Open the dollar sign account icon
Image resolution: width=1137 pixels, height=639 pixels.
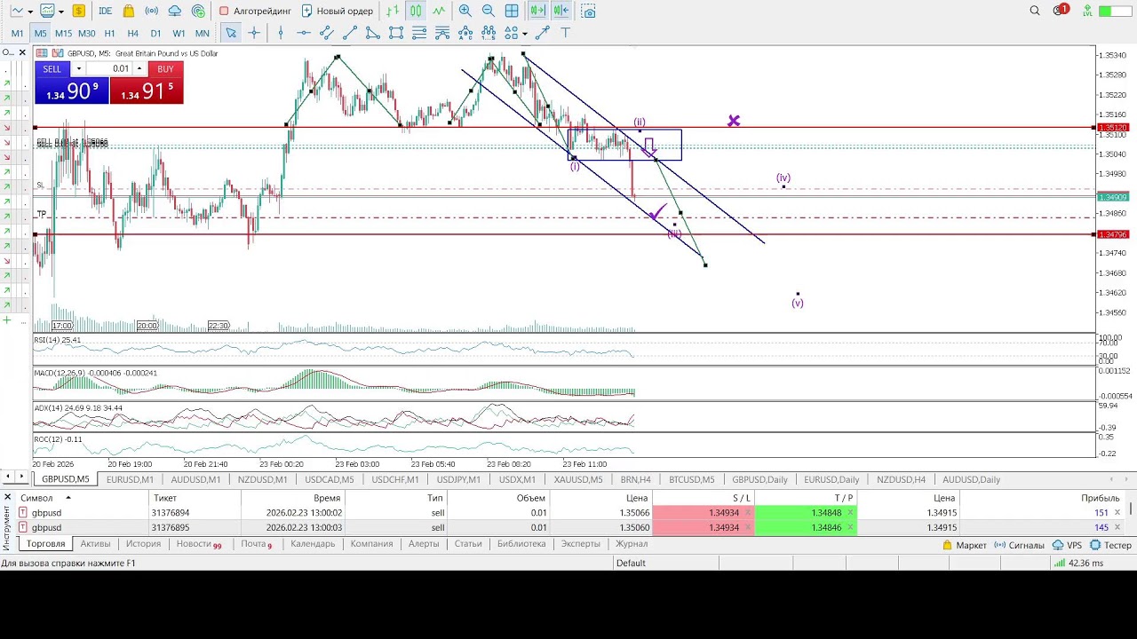tap(79, 11)
